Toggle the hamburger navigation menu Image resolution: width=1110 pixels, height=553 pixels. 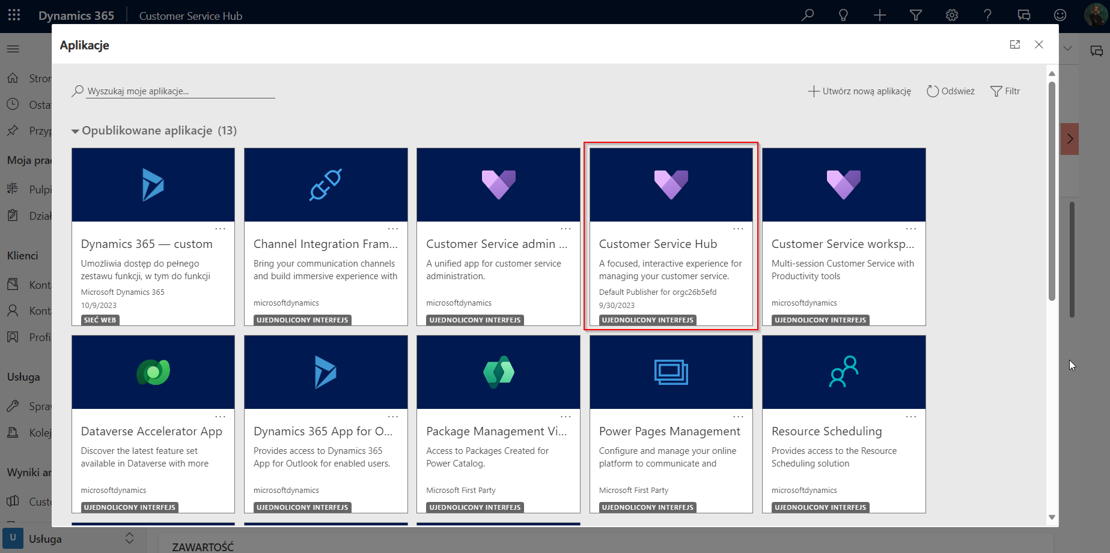pos(13,49)
